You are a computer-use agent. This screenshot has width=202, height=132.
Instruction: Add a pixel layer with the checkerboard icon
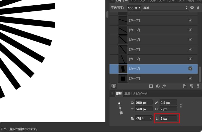click(191, 86)
